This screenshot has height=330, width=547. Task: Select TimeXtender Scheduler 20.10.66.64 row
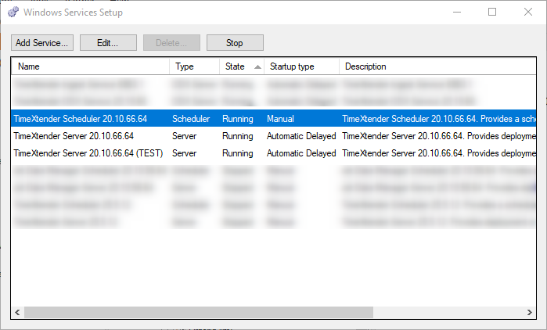click(x=274, y=119)
